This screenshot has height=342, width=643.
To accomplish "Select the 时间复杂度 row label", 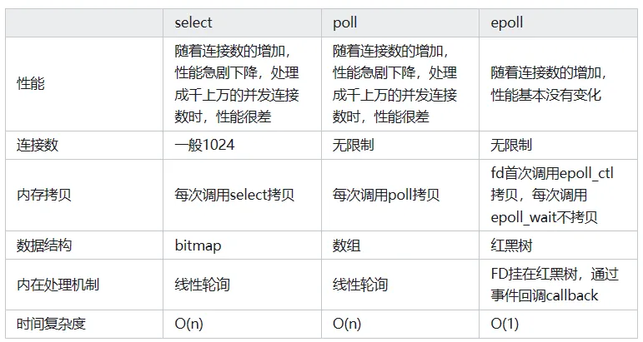I will click(52, 324).
